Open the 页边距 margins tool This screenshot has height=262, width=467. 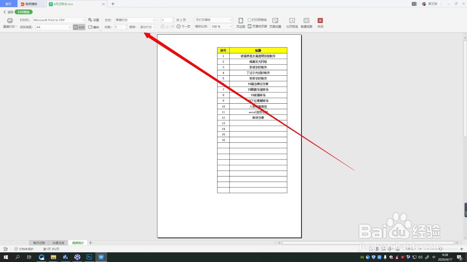(x=241, y=23)
